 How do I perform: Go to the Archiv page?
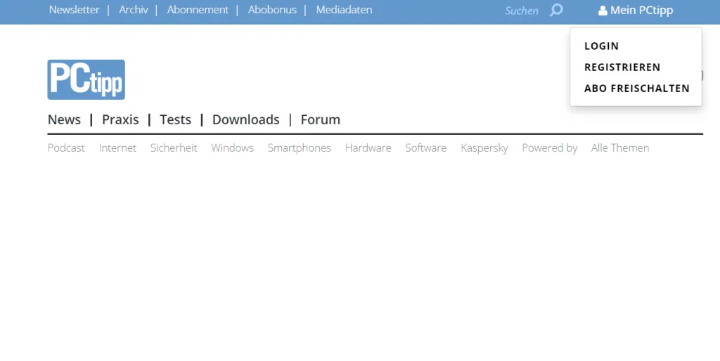pyautogui.click(x=134, y=10)
